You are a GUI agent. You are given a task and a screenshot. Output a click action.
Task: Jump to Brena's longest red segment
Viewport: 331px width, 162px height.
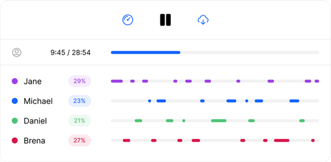[x=282, y=141]
